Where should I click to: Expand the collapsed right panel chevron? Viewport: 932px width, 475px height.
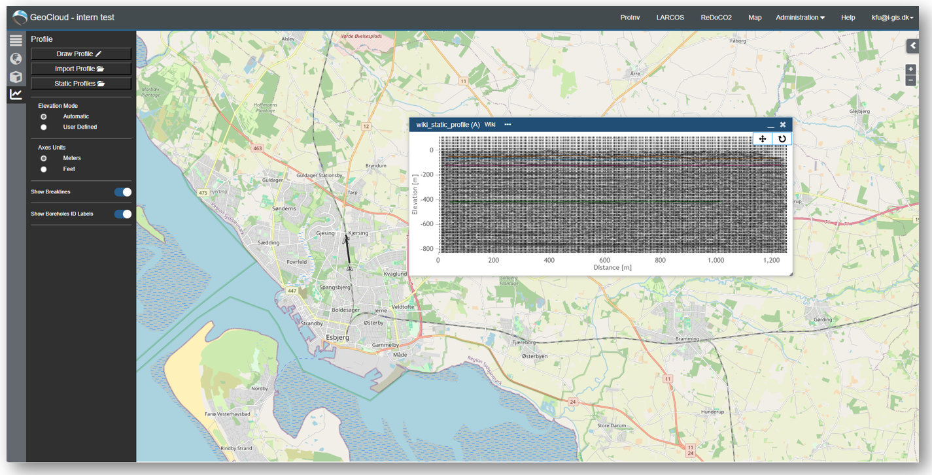pyautogui.click(x=912, y=45)
